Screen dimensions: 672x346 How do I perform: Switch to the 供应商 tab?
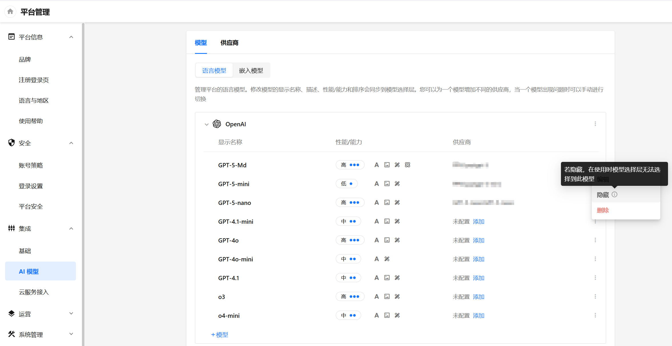pos(229,43)
